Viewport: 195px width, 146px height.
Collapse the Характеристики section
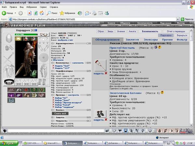[x=52, y=43]
